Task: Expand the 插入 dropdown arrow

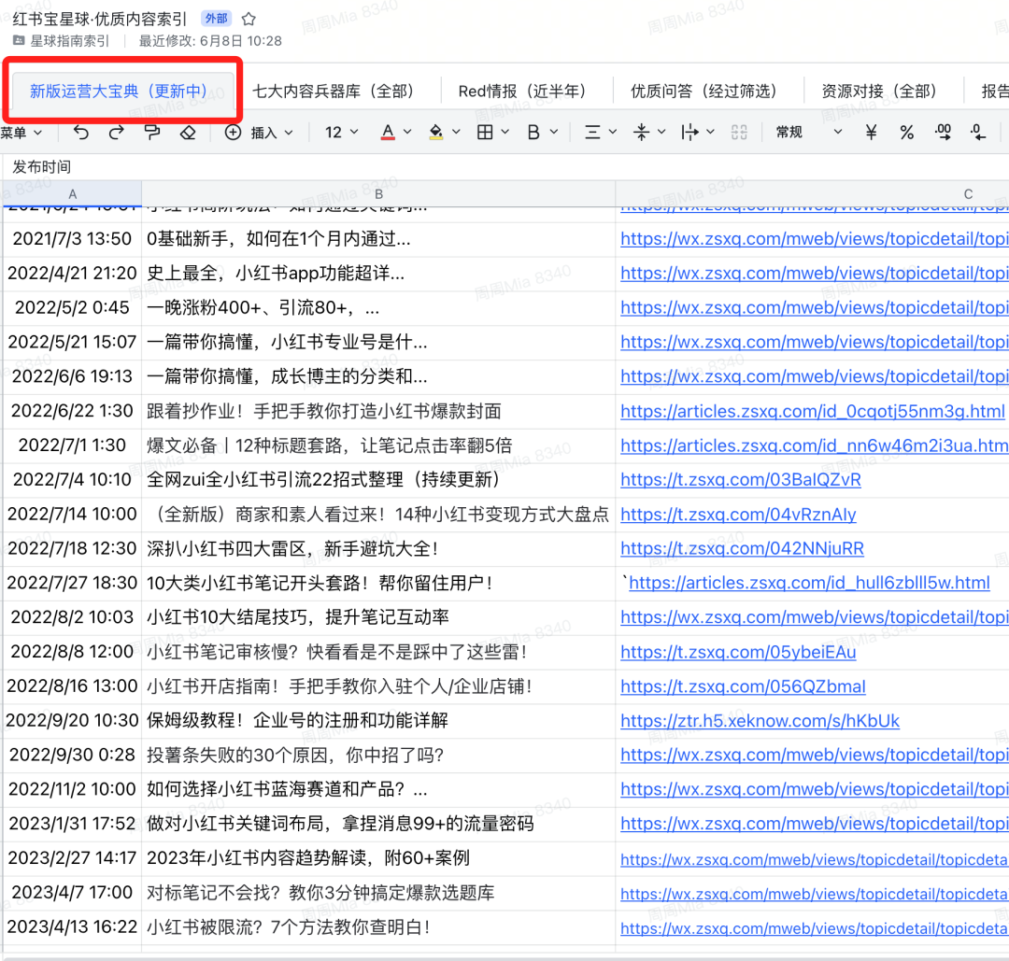Action: [x=289, y=133]
